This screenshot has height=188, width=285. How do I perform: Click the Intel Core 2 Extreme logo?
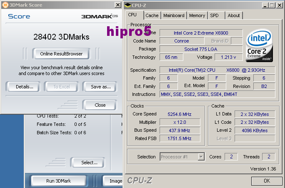click(x=259, y=45)
